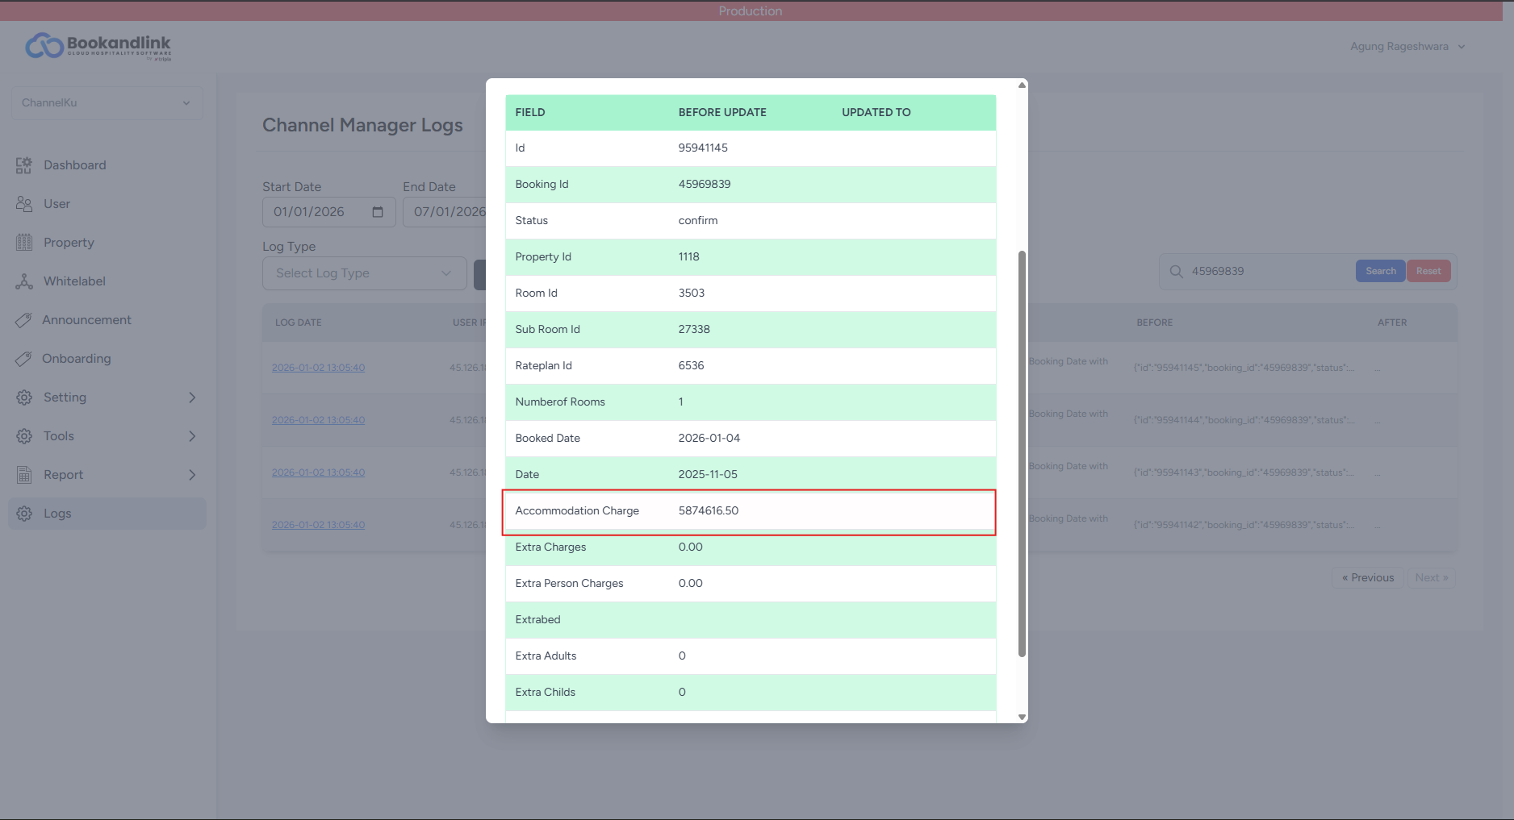This screenshot has height=820, width=1514.
Task: Focus the search field containing 45969839
Action: click(1269, 272)
